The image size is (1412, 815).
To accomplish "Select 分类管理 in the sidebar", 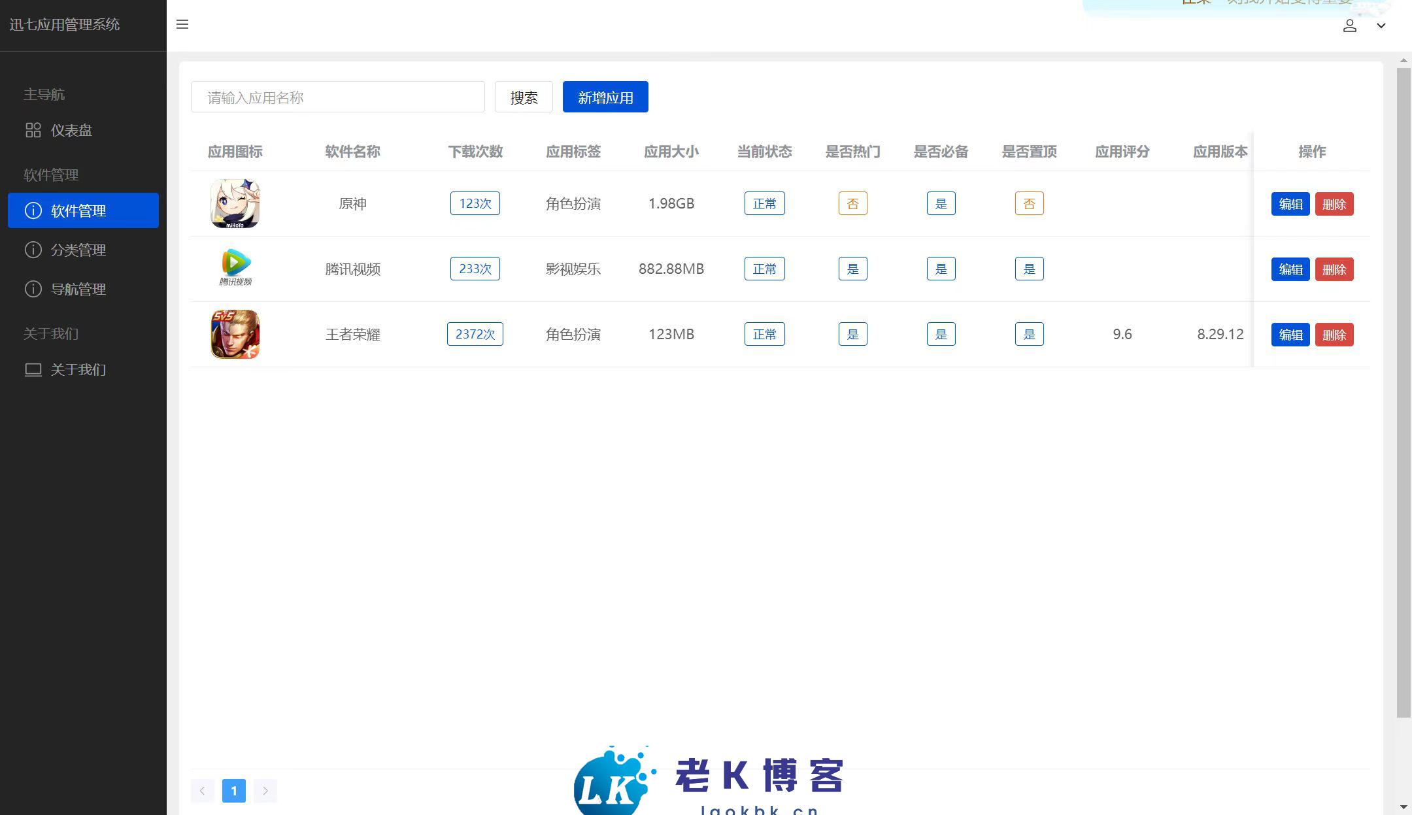I will coord(78,250).
